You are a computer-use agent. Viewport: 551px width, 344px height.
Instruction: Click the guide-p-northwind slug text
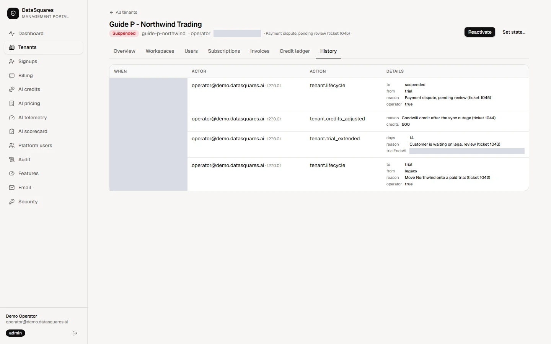[163, 34]
